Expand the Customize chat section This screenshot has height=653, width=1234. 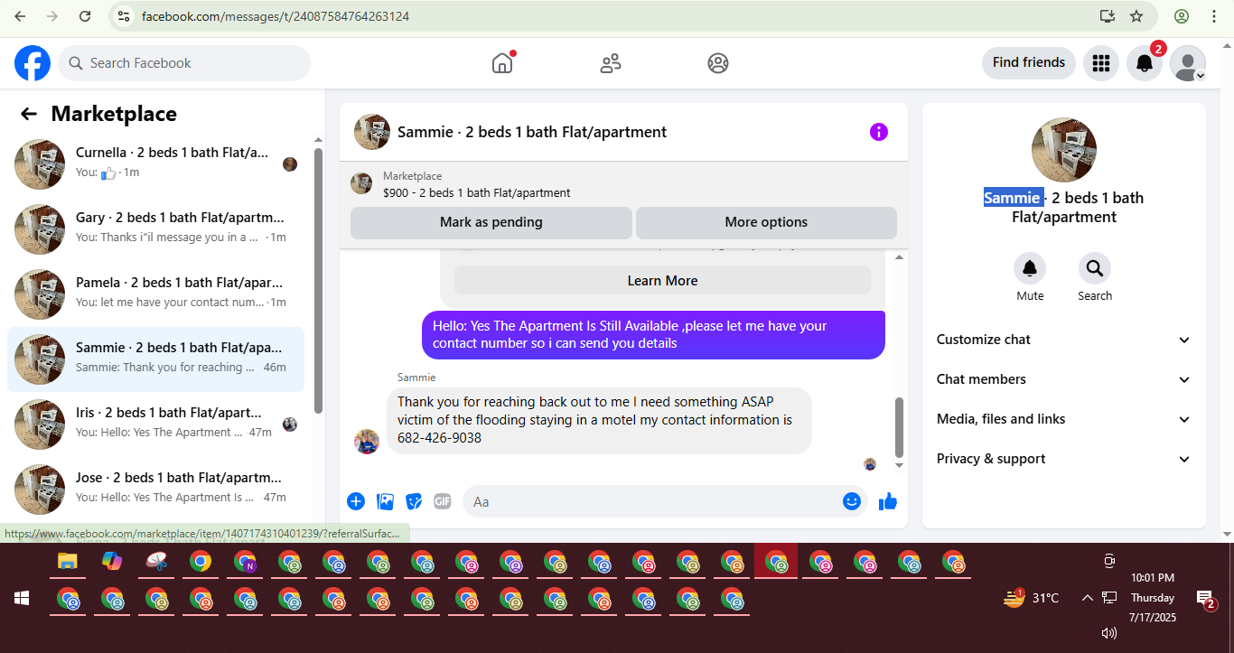pyautogui.click(x=1064, y=340)
